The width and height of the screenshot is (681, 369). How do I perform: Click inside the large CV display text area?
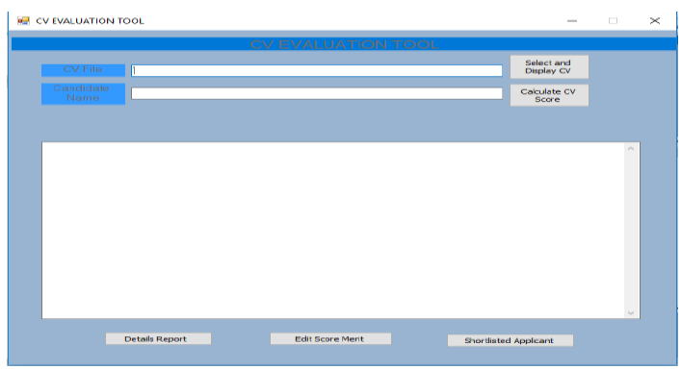point(333,231)
